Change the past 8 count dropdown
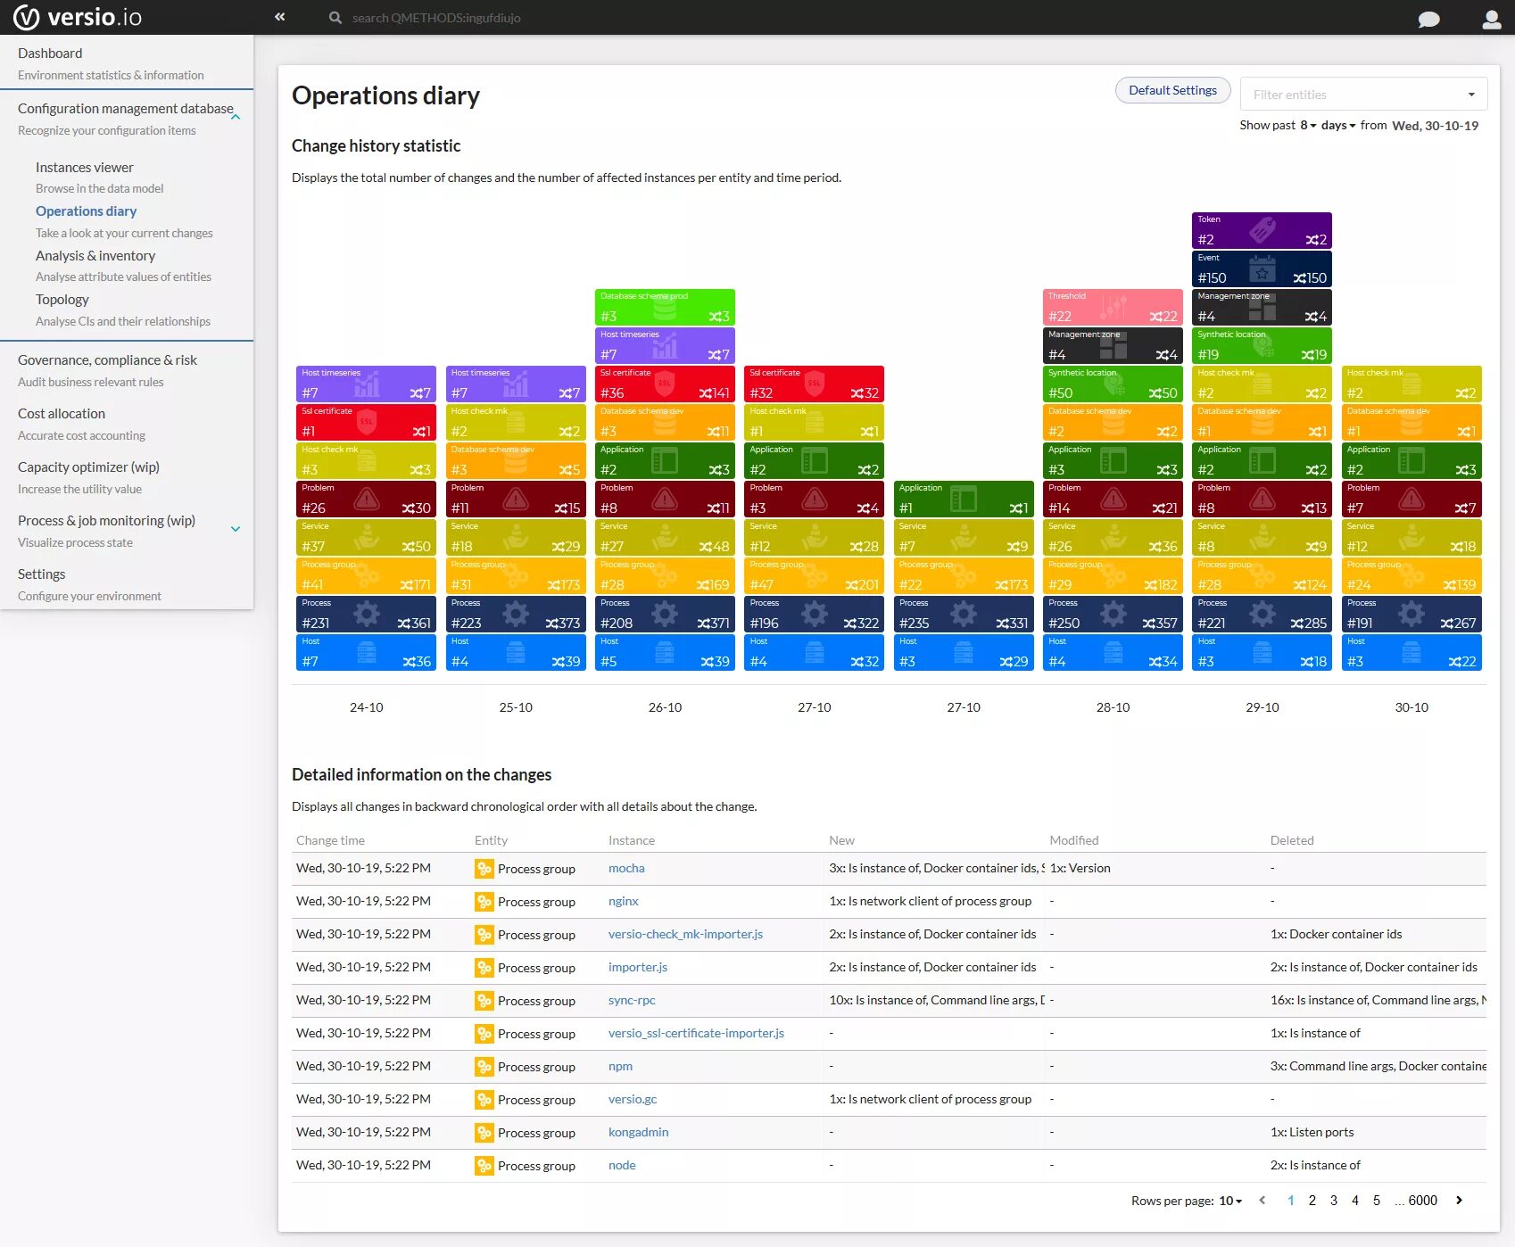This screenshot has height=1247, width=1515. (x=1308, y=126)
